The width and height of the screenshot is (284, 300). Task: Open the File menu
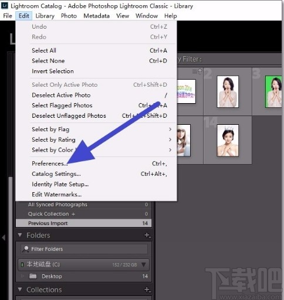(x=8, y=16)
